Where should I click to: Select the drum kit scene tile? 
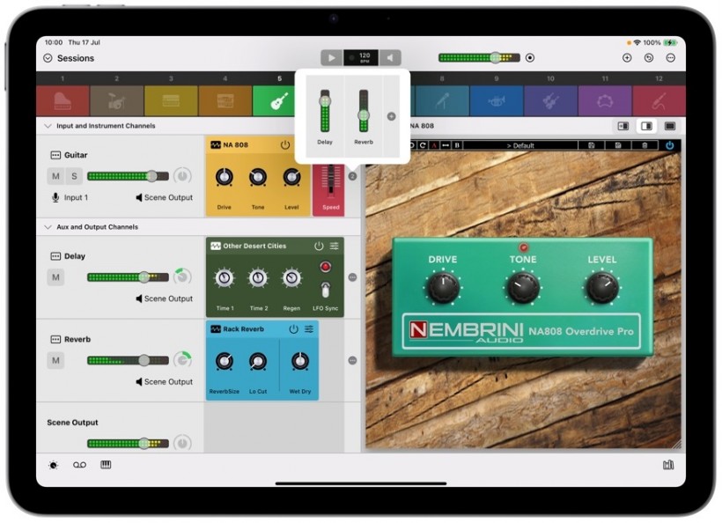(117, 101)
